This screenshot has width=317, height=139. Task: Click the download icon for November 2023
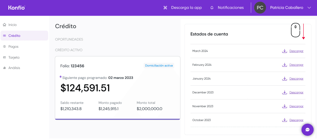pyautogui.click(x=284, y=106)
